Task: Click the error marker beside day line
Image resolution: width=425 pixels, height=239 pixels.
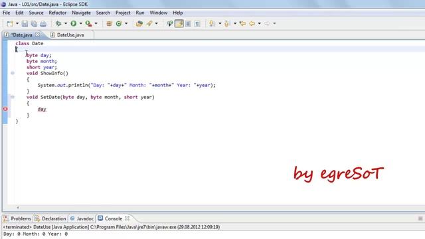Action: tap(5, 109)
